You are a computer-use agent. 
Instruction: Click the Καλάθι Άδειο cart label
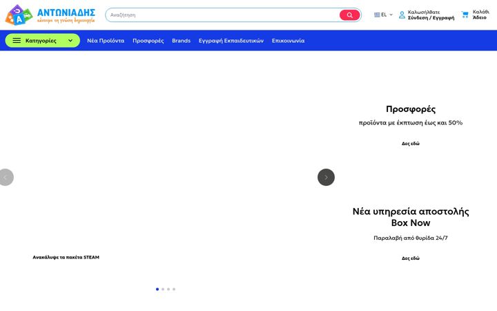coord(480,15)
